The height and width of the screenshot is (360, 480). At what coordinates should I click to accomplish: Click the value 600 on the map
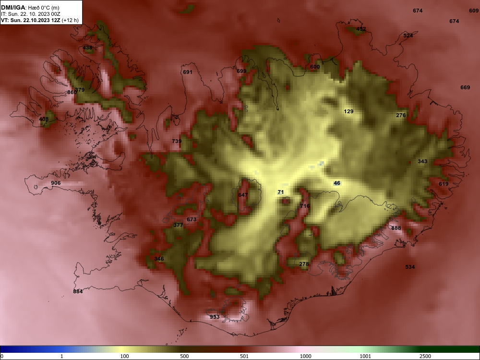tap(315, 67)
